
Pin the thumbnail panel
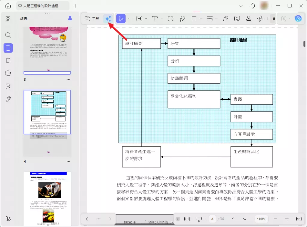(70, 19)
